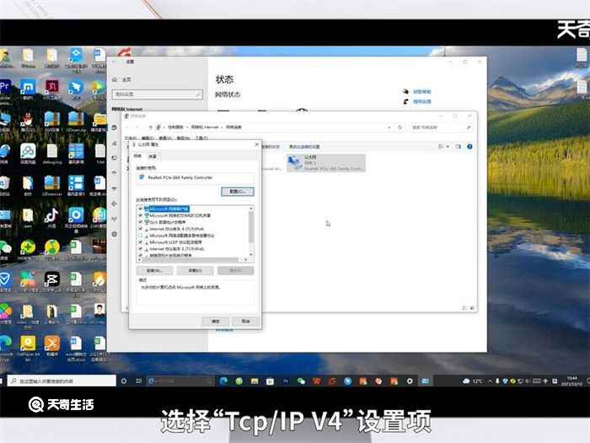This screenshot has height=443, width=590.
Task: Click the Configure button under Realtek adapter
Action: point(238,192)
